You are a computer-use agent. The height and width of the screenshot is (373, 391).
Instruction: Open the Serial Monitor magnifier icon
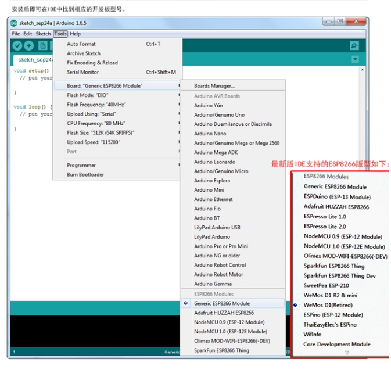click(354, 46)
